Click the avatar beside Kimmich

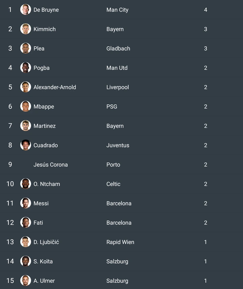(26, 29)
